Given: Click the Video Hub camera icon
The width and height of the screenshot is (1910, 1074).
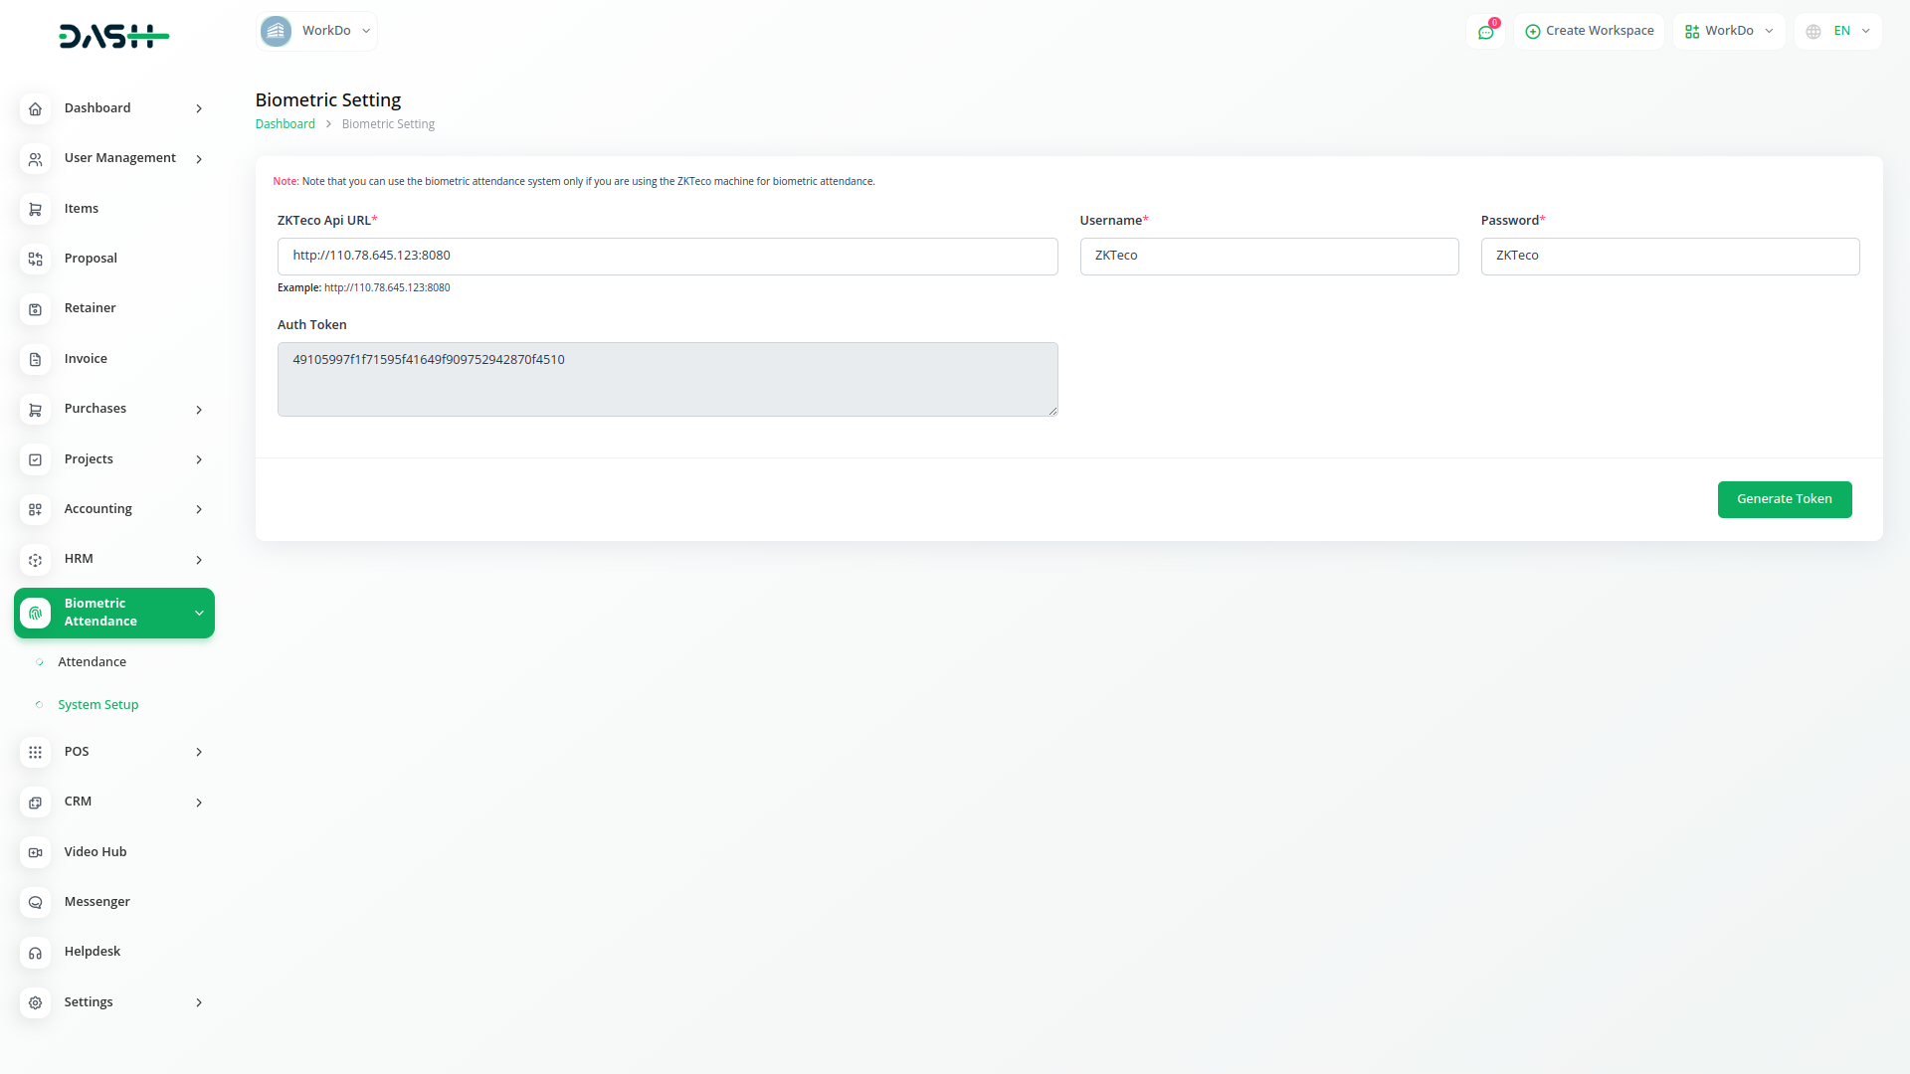Looking at the screenshot, I should pyautogui.click(x=35, y=852).
